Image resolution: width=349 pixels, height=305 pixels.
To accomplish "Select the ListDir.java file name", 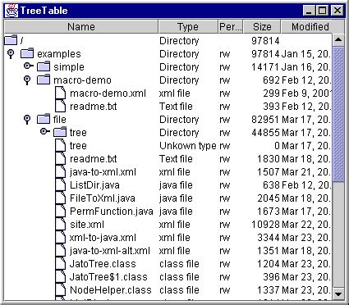I will click(94, 185).
